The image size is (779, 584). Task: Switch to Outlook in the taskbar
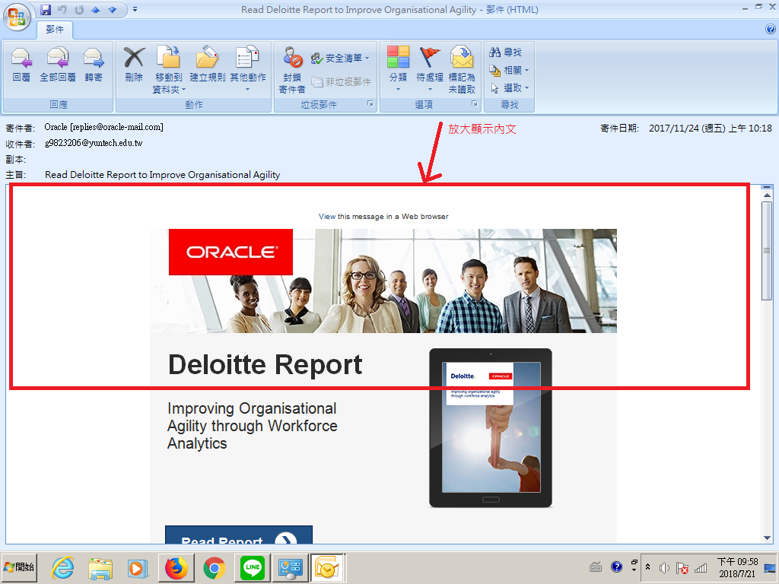327,567
